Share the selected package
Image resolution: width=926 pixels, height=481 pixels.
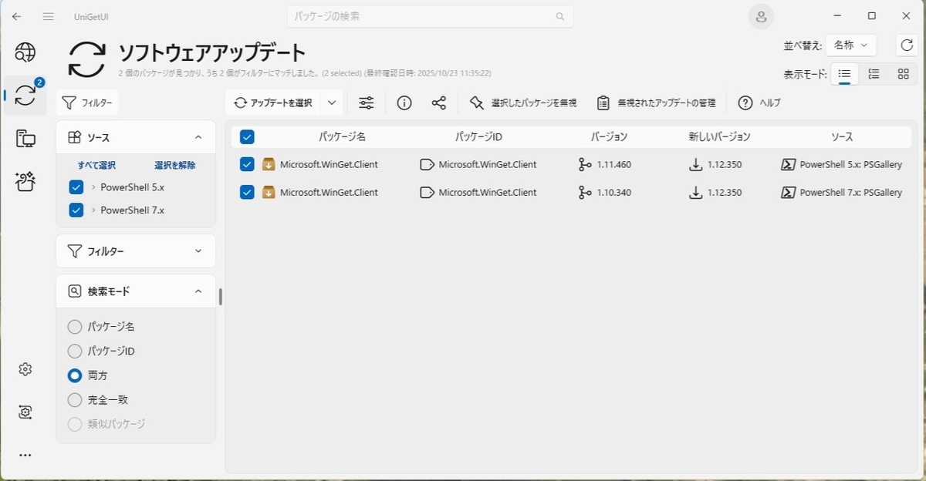point(439,103)
